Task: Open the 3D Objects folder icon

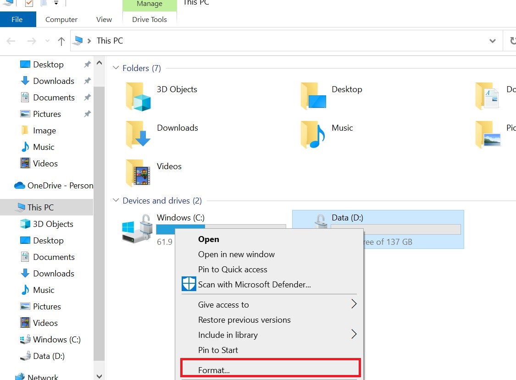Action: point(138,95)
